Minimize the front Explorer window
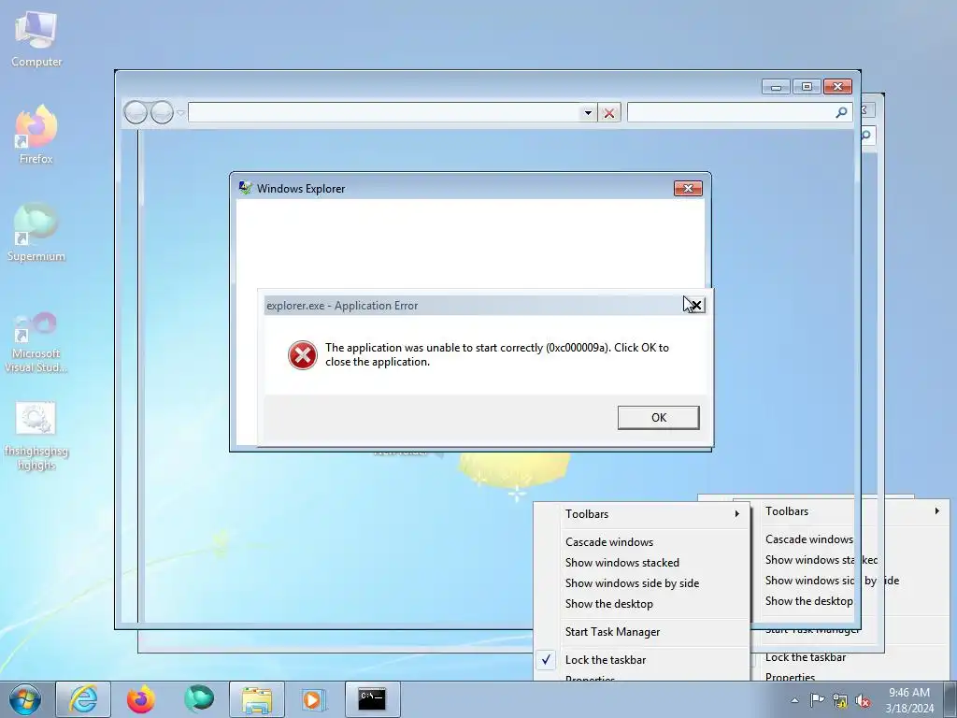The height and width of the screenshot is (718, 957). pos(776,87)
